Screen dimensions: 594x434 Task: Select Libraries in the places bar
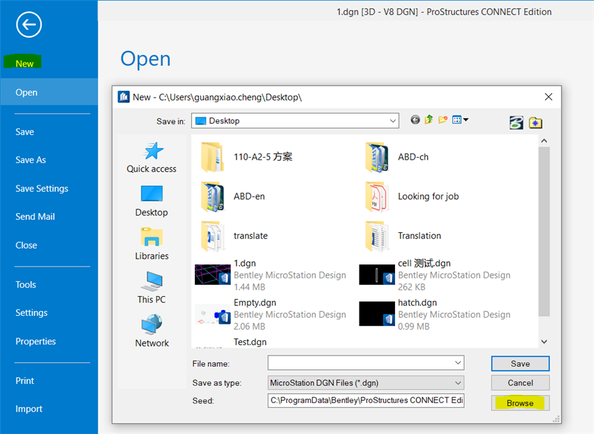click(151, 244)
